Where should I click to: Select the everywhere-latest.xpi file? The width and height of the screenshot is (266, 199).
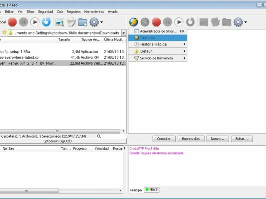(63, 57)
